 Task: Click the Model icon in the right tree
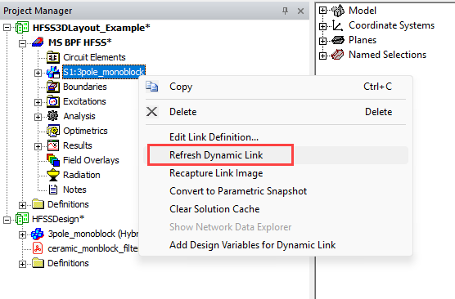338,11
